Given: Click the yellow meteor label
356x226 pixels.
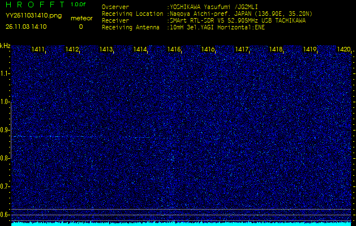Looking at the screenshot, I should [81, 18].
